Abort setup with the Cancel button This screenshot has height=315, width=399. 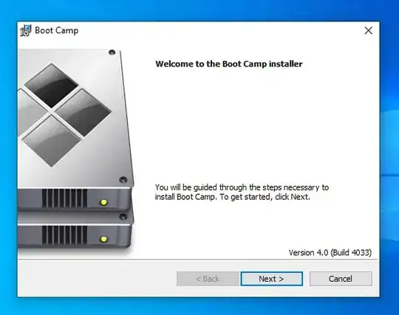341,279
